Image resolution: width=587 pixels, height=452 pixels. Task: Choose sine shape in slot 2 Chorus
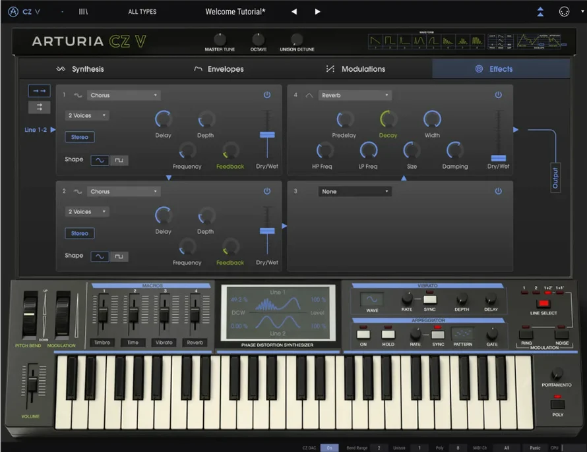[100, 256]
